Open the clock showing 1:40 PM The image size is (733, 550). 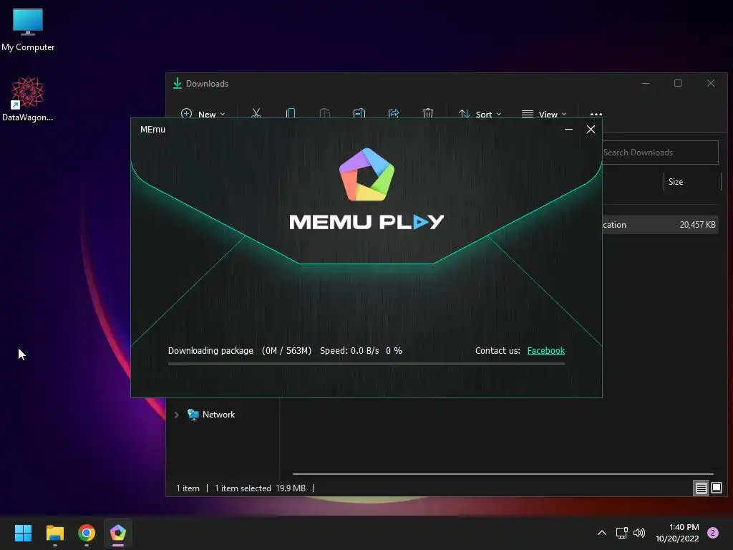coord(677,533)
